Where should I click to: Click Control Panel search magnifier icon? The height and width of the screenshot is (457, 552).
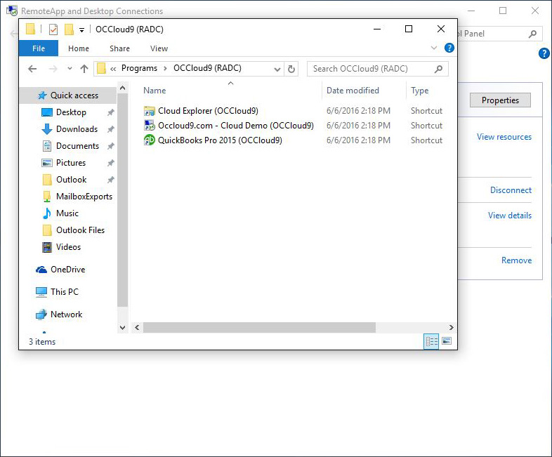coord(533,34)
